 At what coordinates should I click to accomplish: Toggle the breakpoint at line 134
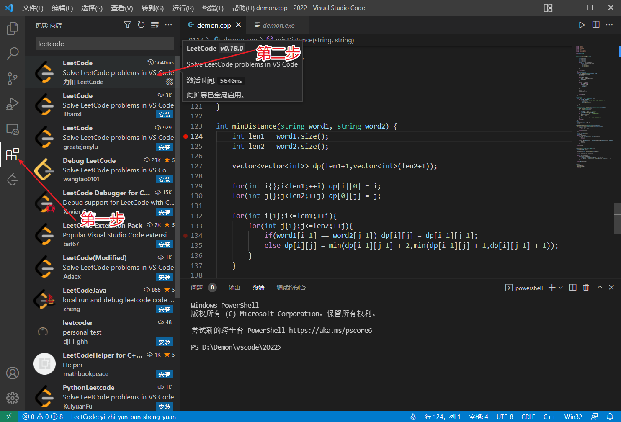[x=186, y=236]
